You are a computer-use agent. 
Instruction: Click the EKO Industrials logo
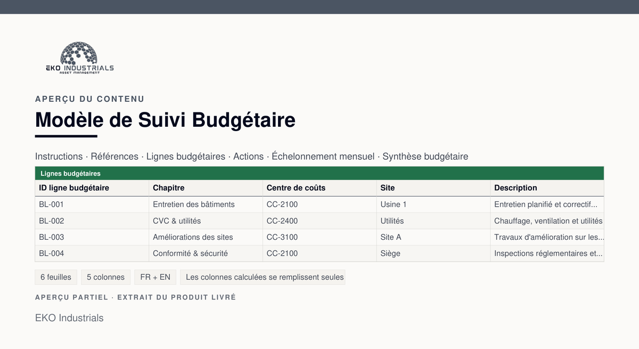[79, 58]
